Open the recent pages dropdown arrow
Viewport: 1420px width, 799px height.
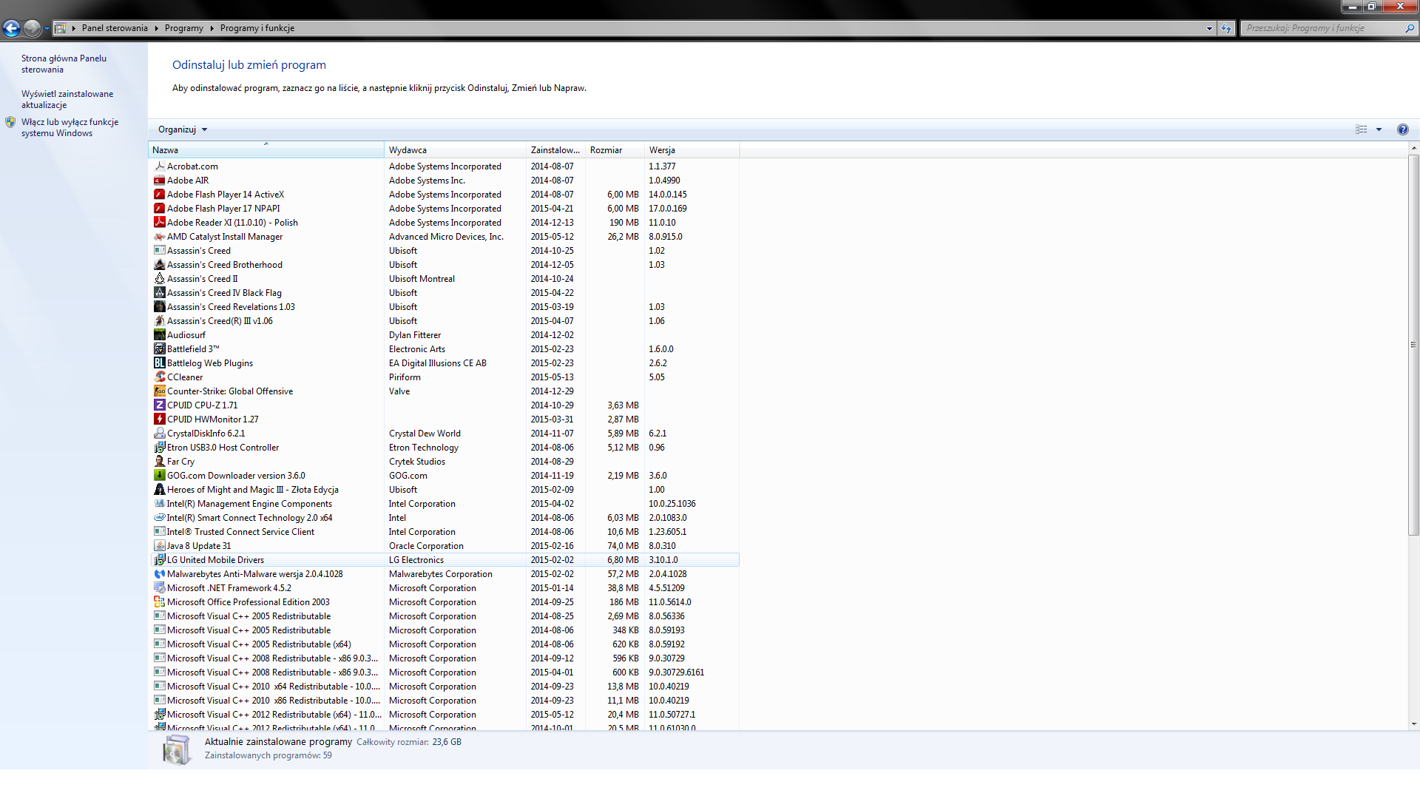pyautogui.click(x=47, y=28)
